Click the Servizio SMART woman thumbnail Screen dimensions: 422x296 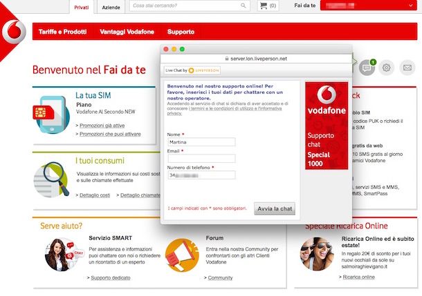click(x=64, y=255)
